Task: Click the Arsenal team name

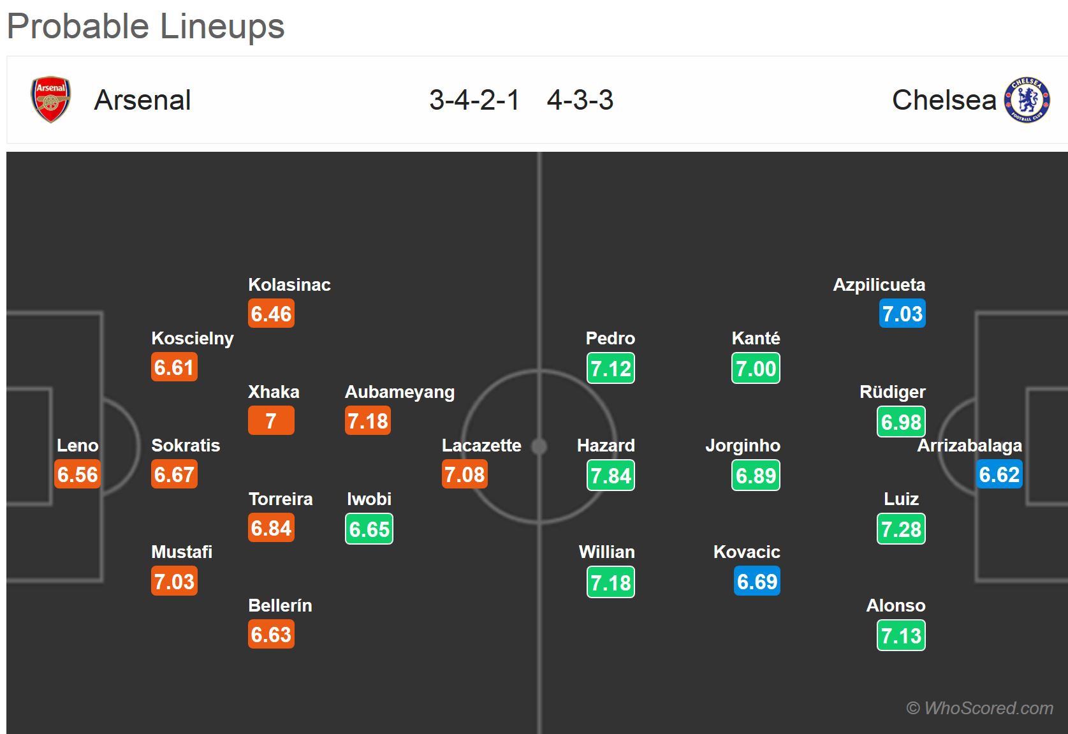Action: [142, 100]
